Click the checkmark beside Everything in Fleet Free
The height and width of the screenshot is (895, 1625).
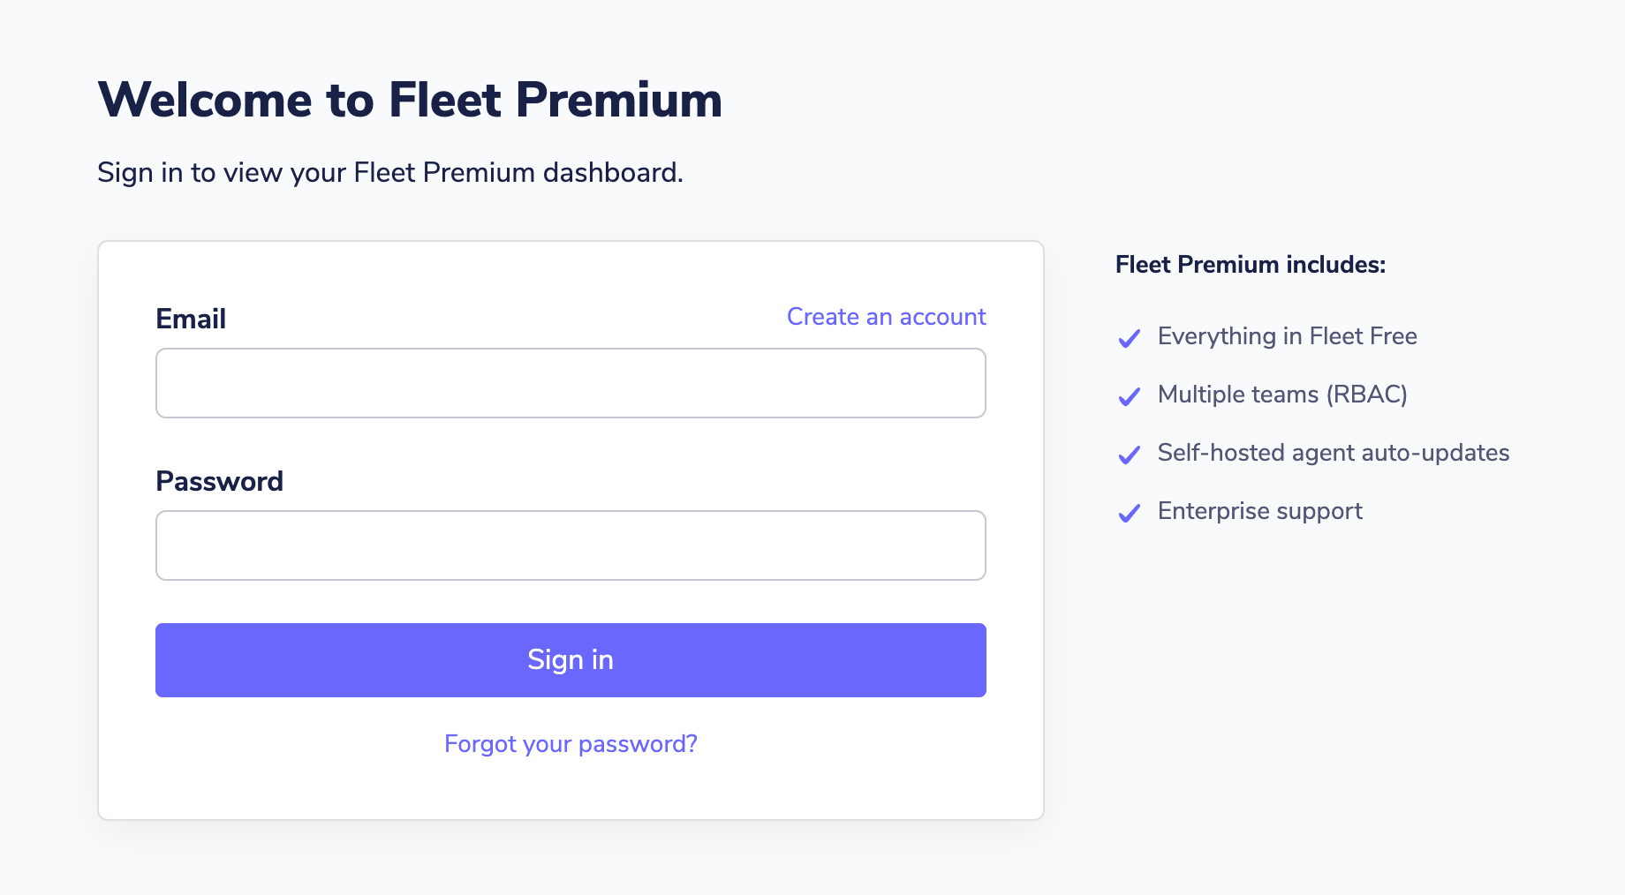pos(1130,338)
